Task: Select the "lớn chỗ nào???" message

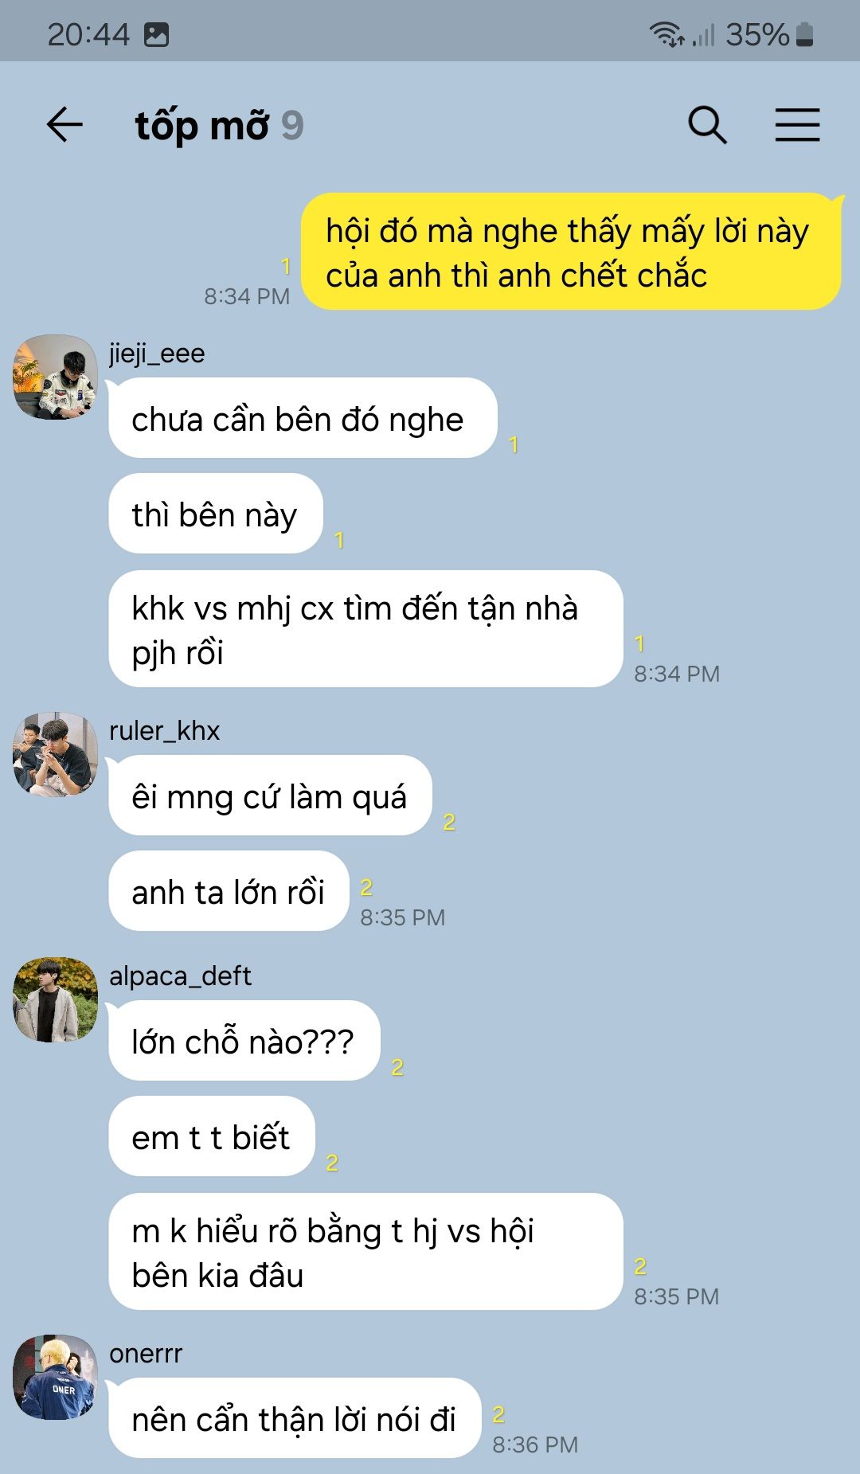Action: click(244, 1041)
